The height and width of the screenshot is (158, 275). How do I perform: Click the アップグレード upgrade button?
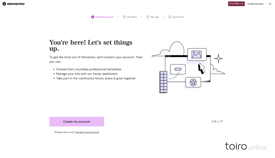236,4
